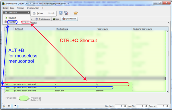The width and height of the screenshot is (172, 110).
Task: Select the D494 ID cell
Action: pos(7,87)
